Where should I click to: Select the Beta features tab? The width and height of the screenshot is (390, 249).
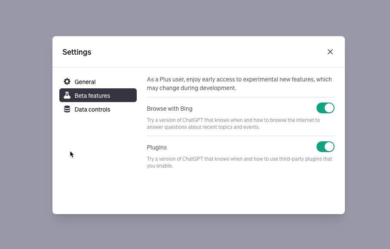click(x=98, y=95)
